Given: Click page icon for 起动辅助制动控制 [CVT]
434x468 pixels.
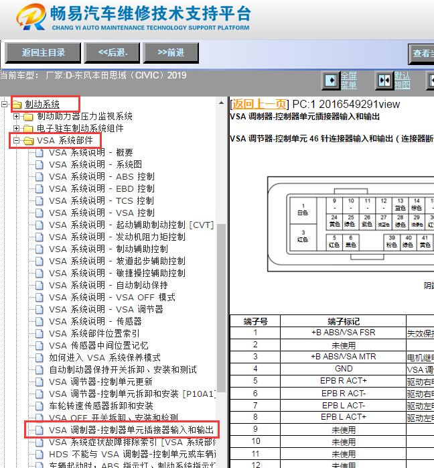Looking at the screenshot, I should (39, 225).
